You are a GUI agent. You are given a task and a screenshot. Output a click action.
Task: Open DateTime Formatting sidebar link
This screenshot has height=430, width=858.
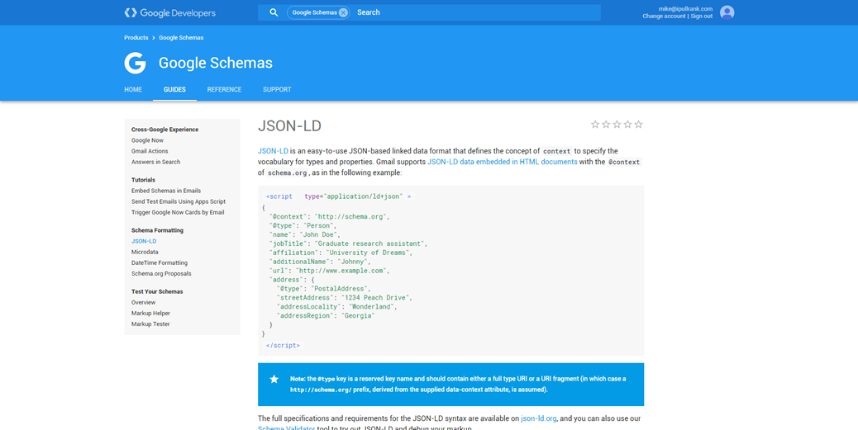pyautogui.click(x=160, y=262)
